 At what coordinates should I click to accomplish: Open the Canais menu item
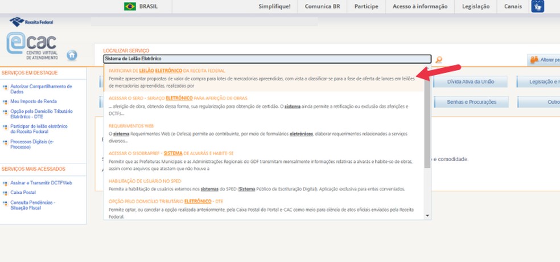(x=513, y=6)
